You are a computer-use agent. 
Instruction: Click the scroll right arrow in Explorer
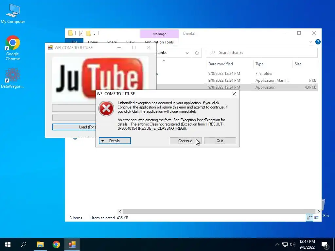click(319, 211)
